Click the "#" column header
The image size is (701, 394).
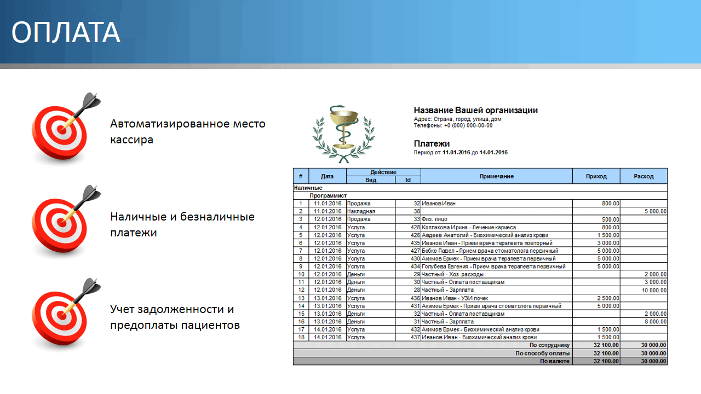tap(301, 176)
